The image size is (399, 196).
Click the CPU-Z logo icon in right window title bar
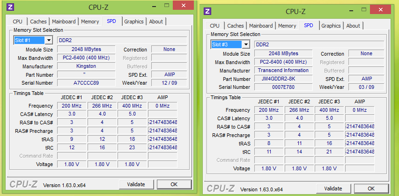click(207, 11)
